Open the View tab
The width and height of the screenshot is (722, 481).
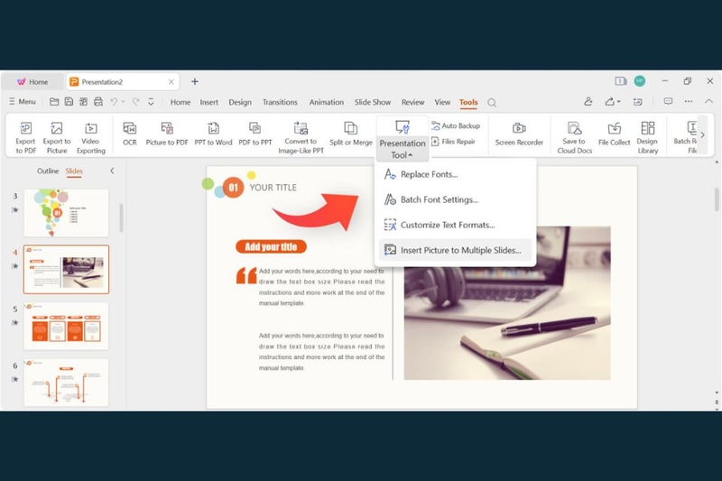(x=442, y=102)
